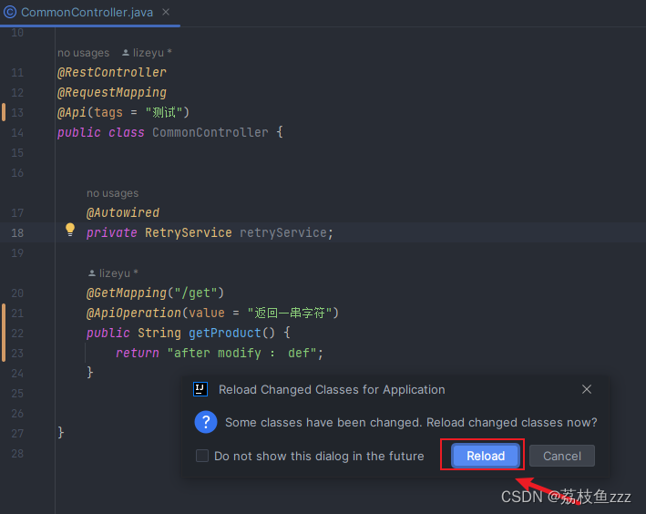Click the yellow light bulb intention icon

tap(70, 230)
